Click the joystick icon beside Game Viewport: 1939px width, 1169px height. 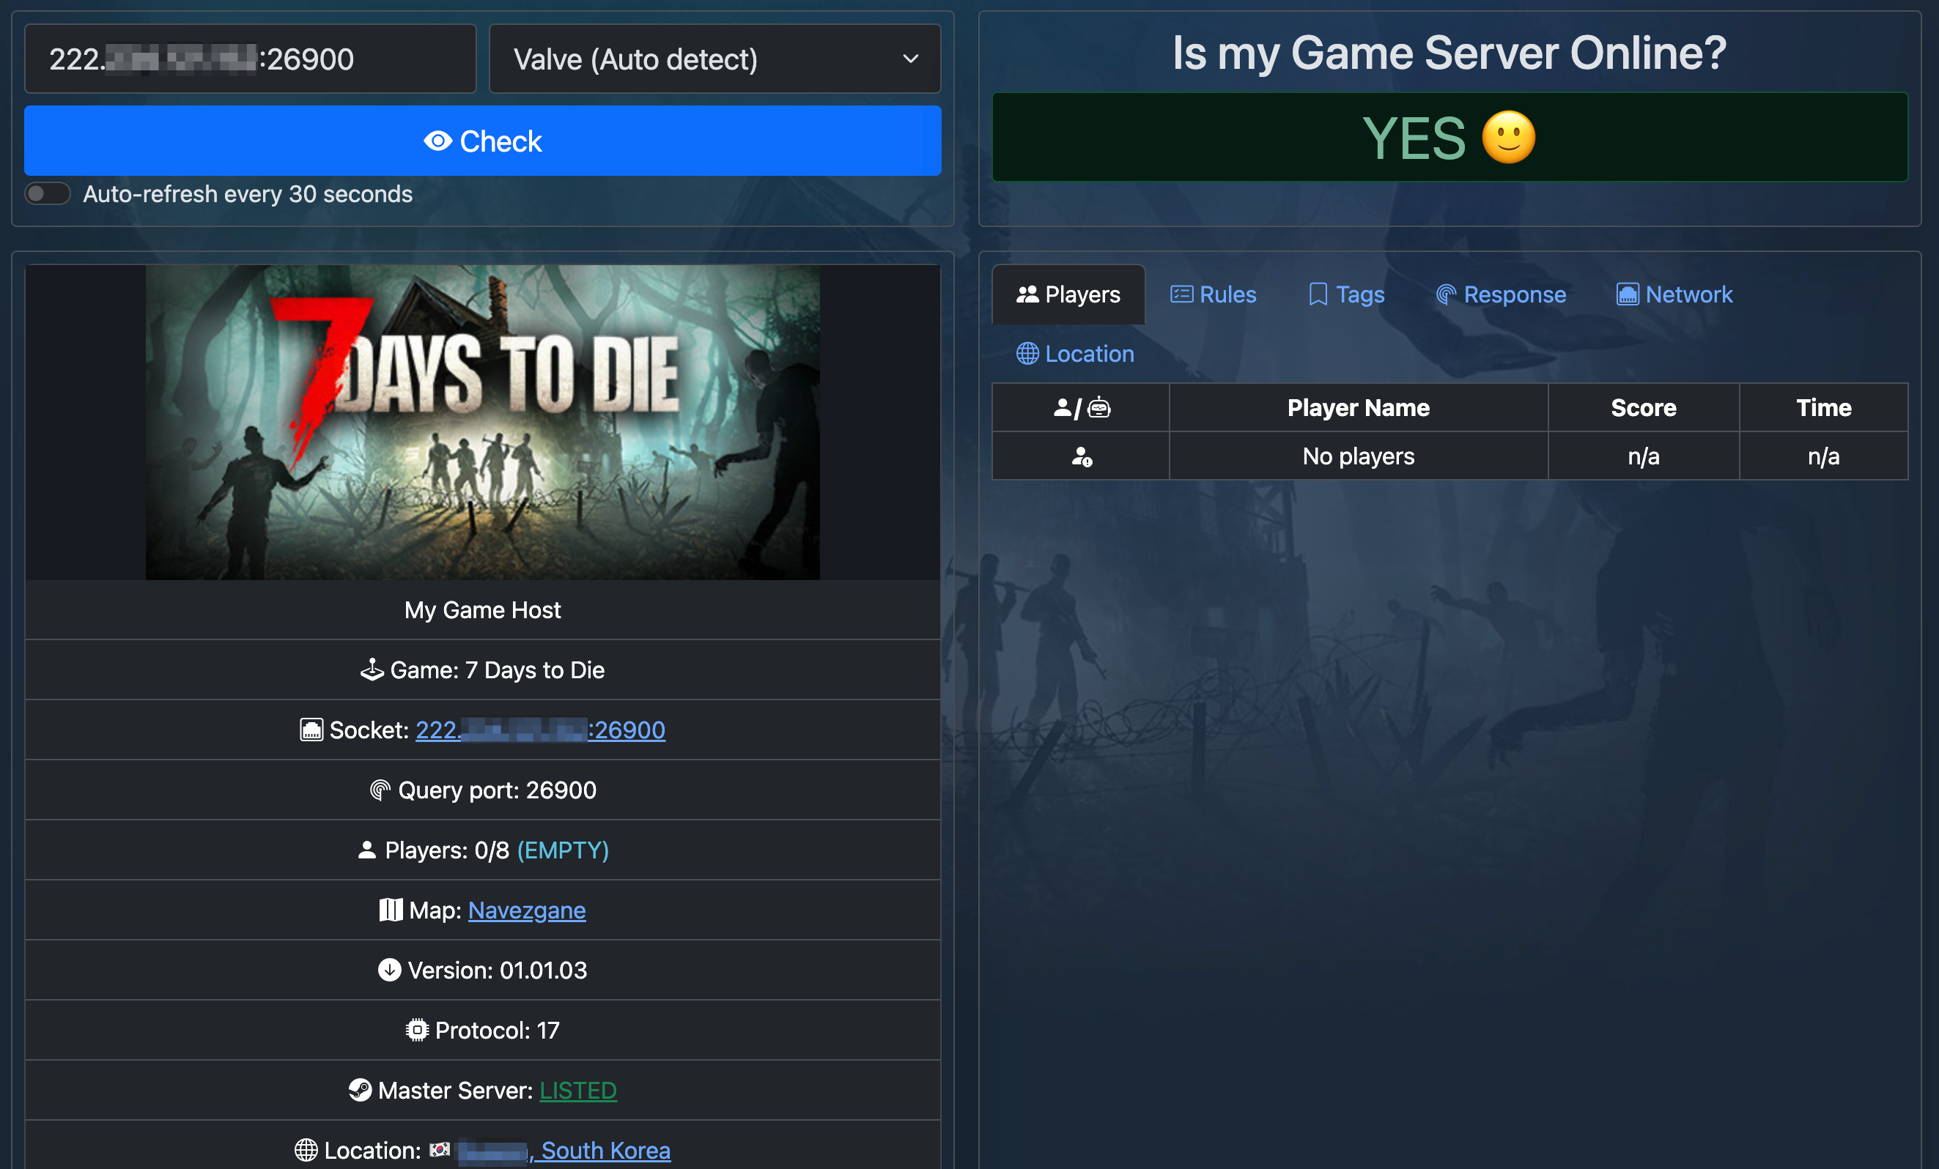(372, 669)
